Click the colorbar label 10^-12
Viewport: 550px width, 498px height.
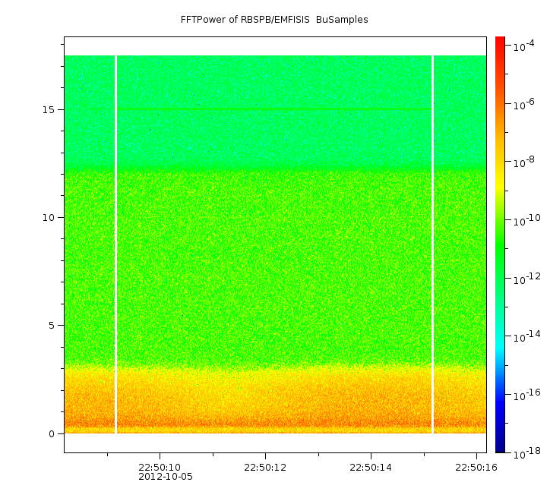[x=527, y=279]
